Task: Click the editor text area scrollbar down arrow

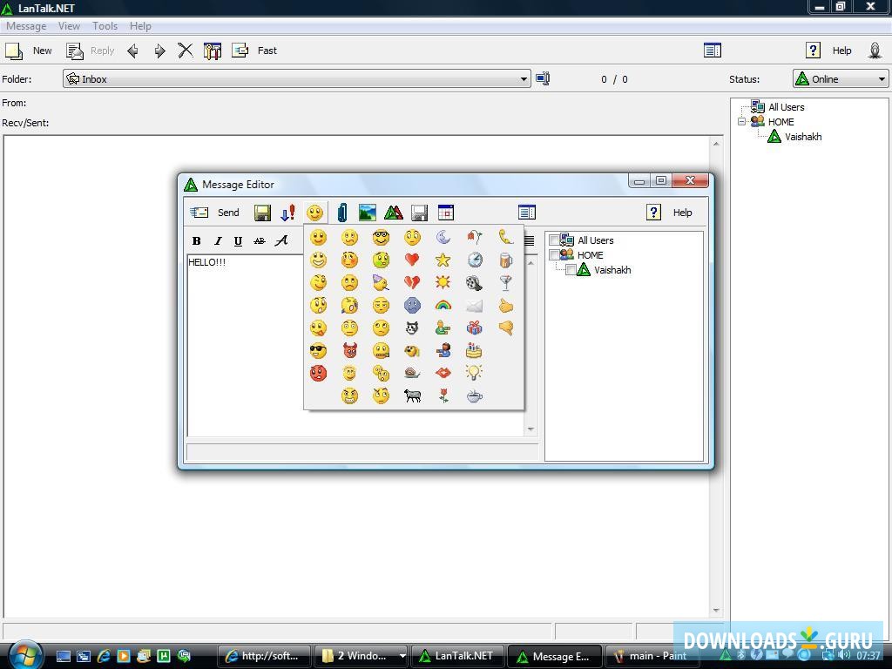Action: [530, 429]
